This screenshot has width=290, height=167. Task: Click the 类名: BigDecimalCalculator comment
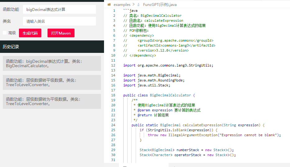click(152, 16)
